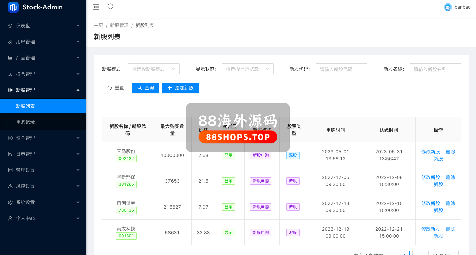Image resolution: width=476 pixels, height=255 pixels.
Task: Expand the 资金管理 sidebar menu
Action: pos(43,138)
